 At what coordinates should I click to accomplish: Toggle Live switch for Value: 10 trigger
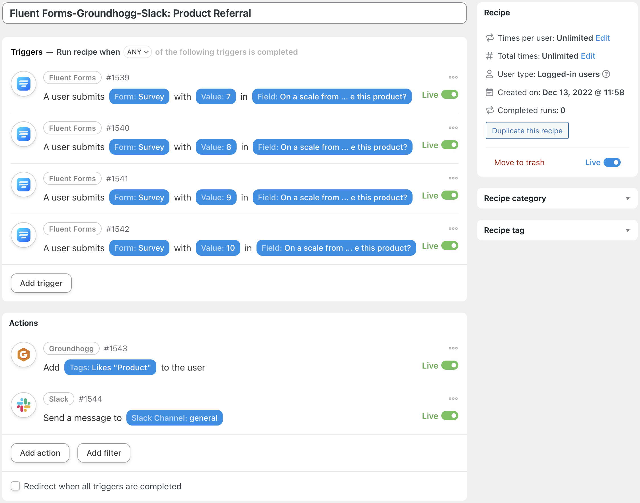click(x=450, y=246)
